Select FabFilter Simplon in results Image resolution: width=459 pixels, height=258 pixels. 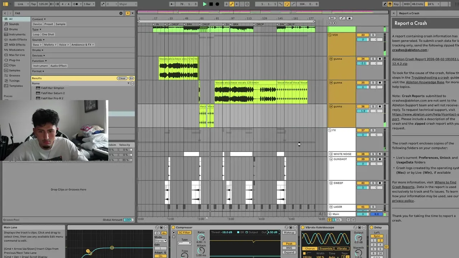click(x=52, y=88)
